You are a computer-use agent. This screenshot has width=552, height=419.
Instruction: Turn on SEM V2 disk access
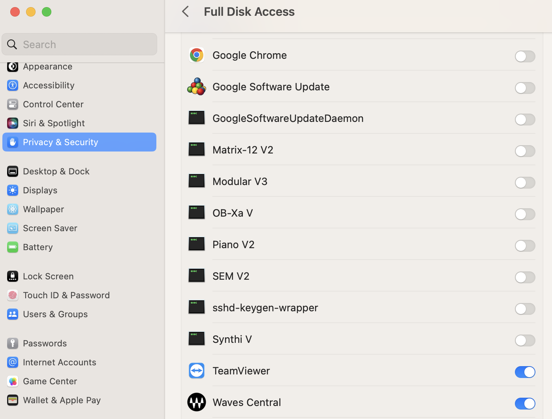[x=525, y=277]
